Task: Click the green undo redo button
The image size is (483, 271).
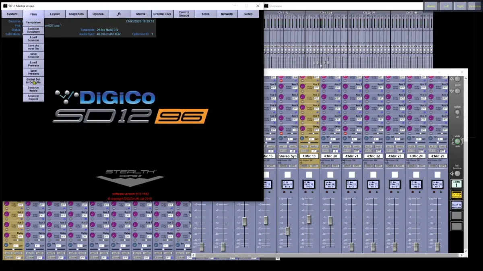Action: point(457,141)
